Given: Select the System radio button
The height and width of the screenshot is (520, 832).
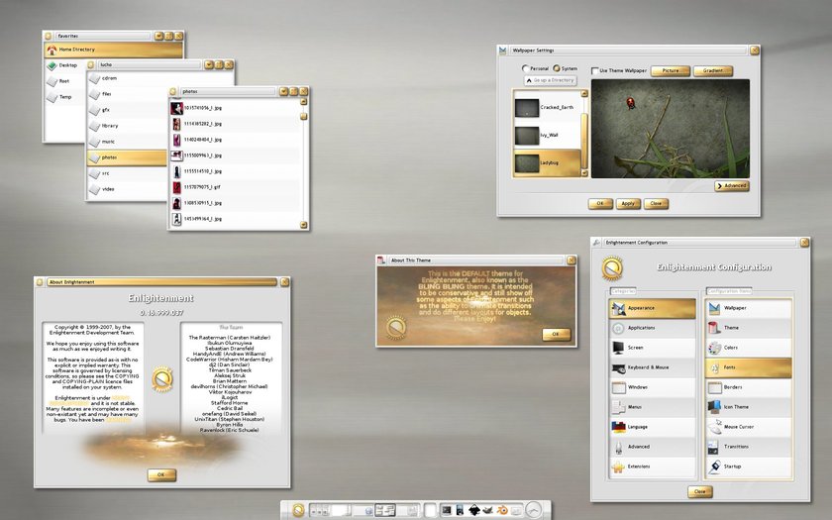Looking at the screenshot, I should (557, 68).
